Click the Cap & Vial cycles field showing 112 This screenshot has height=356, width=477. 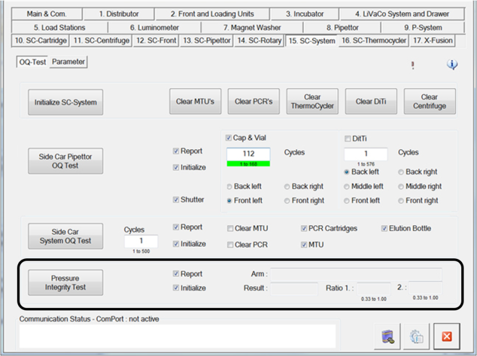pos(248,154)
